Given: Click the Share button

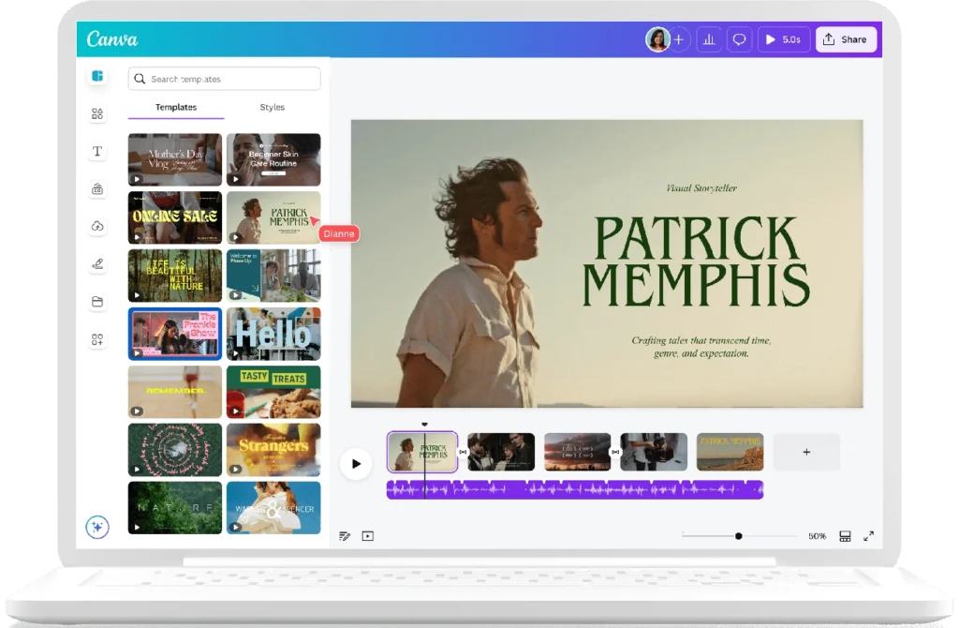Looking at the screenshot, I should (x=846, y=39).
